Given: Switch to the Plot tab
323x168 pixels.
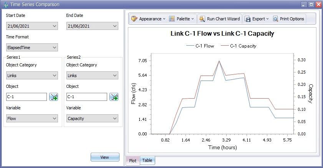Looking at the screenshot, I should (x=133, y=161).
